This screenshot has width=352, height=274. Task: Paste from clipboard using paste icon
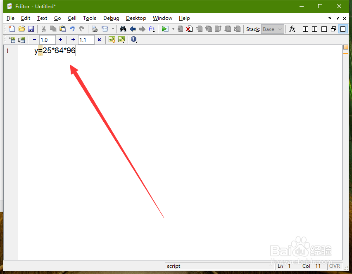click(63, 29)
